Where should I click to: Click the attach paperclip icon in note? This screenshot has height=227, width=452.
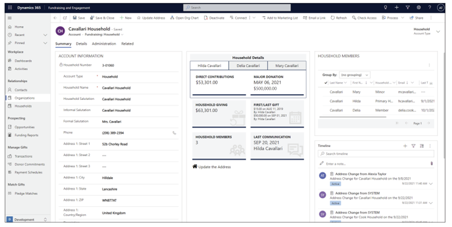pos(431,163)
